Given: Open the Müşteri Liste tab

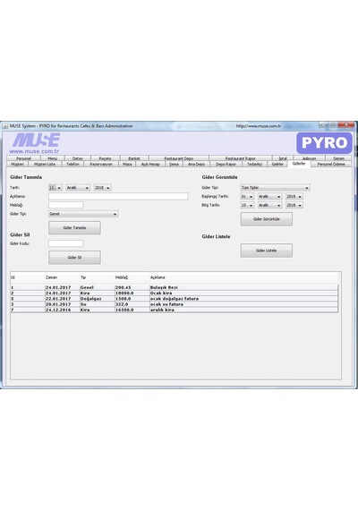Looking at the screenshot, I should [45, 165].
